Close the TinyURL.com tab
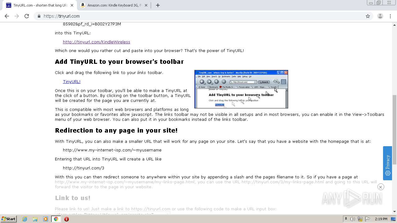 [x=72, y=5]
